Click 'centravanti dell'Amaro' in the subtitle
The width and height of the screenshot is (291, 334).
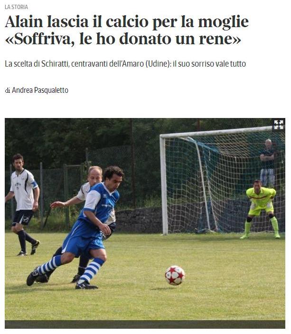pyautogui.click(x=107, y=64)
